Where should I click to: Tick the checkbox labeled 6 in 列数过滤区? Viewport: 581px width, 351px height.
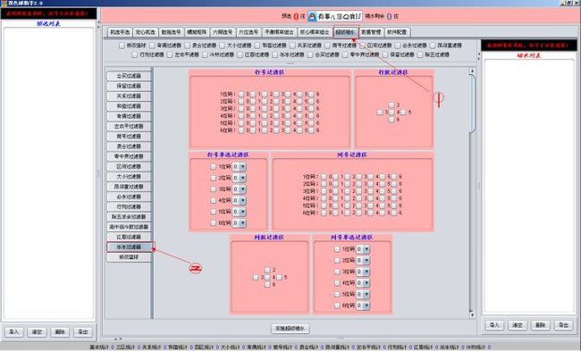coord(267,284)
